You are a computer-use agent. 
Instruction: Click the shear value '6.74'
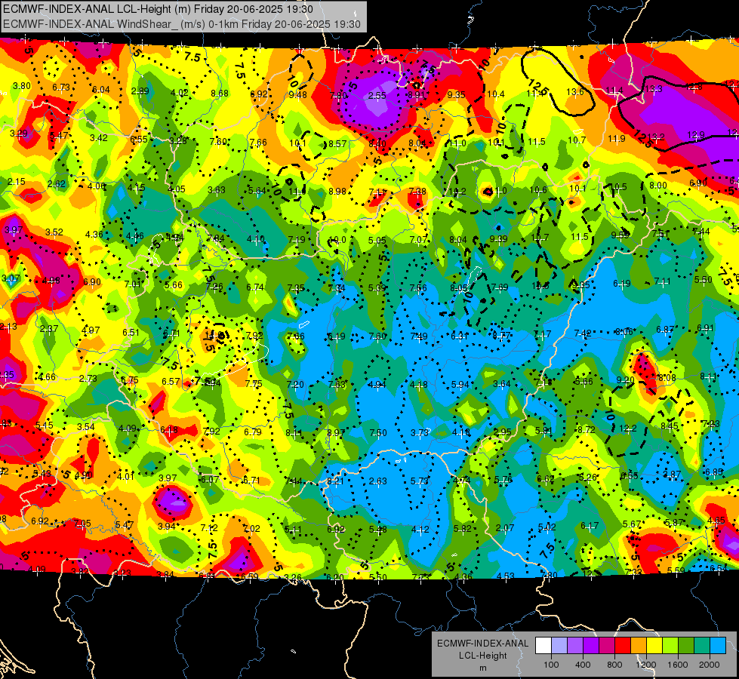point(255,287)
